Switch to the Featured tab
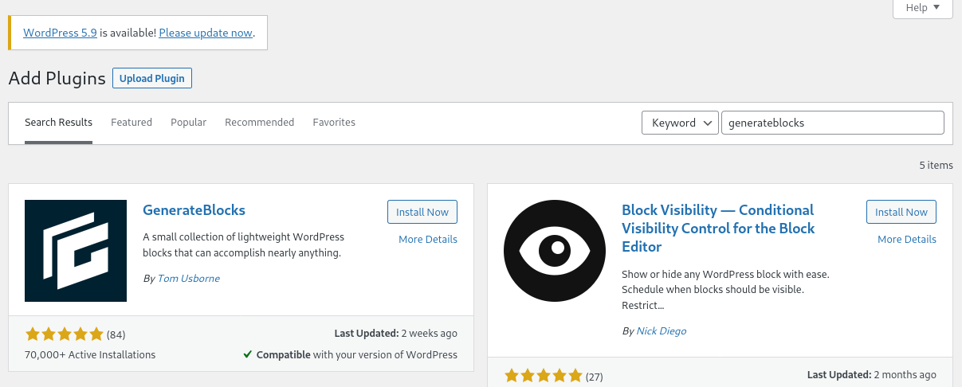The width and height of the screenshot is (962, 387). pos(132,123)
